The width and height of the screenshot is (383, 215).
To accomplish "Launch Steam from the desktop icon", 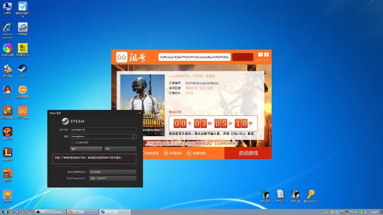I will 22,71.
